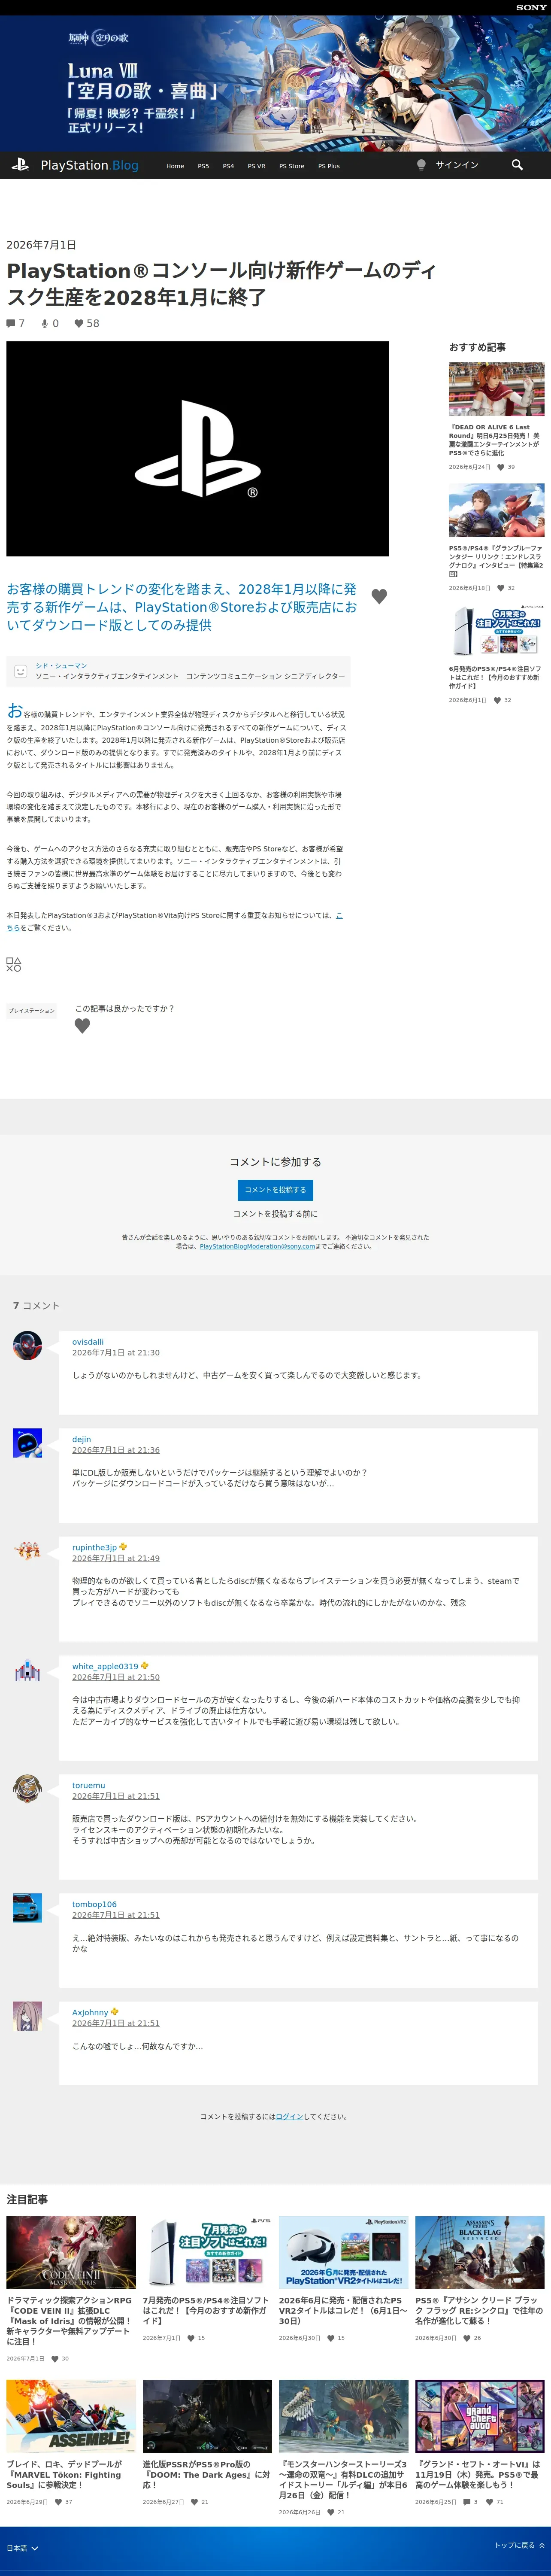
Task: Click the サインイン sign-in link
Action: click(x=457, y=165)
